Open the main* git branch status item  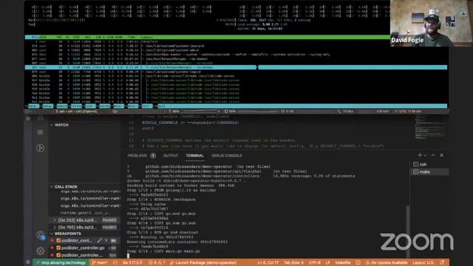point(100,263)
